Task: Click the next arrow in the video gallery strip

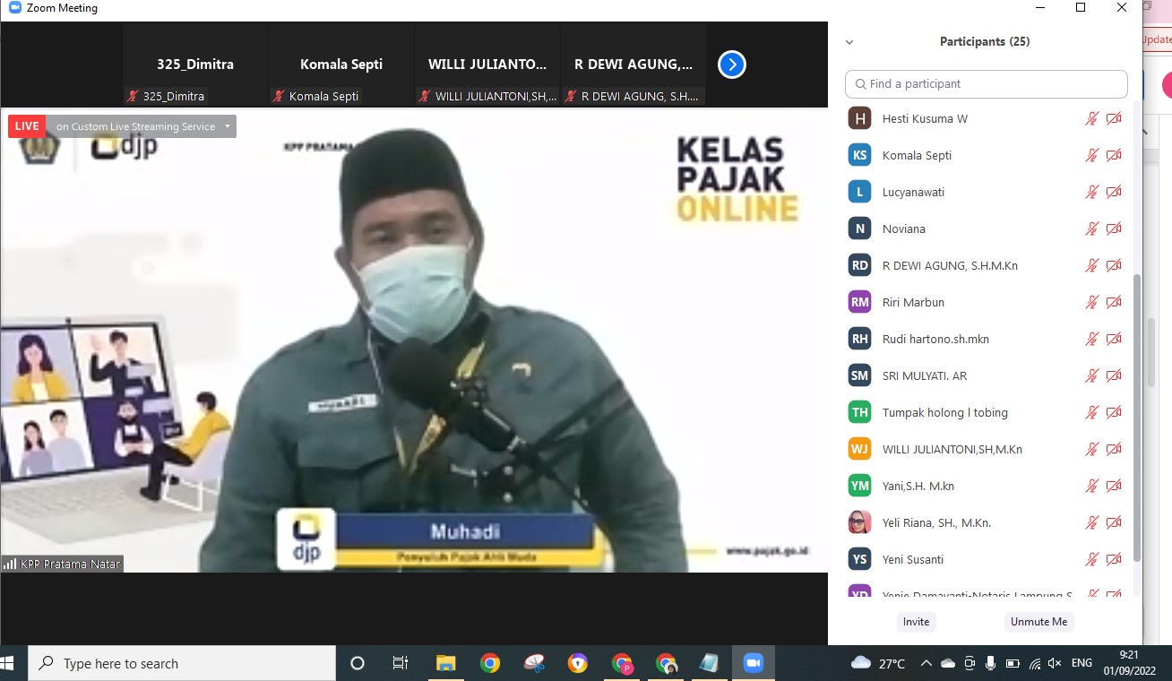Action: pos(732,65)
